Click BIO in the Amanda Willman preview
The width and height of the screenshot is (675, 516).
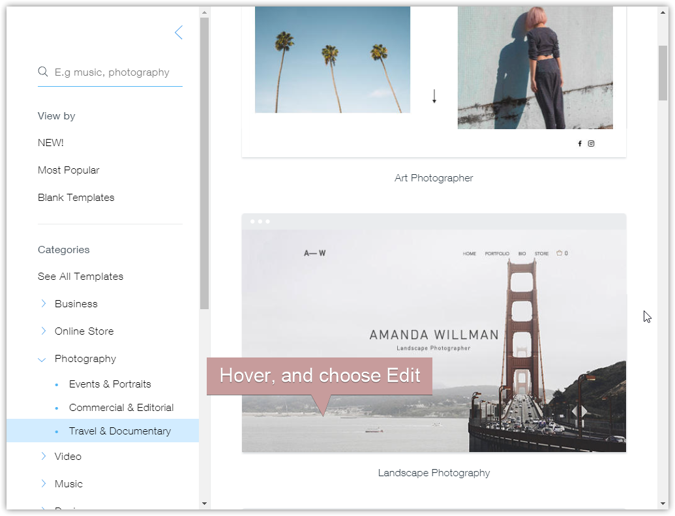(x=522, y=254)
